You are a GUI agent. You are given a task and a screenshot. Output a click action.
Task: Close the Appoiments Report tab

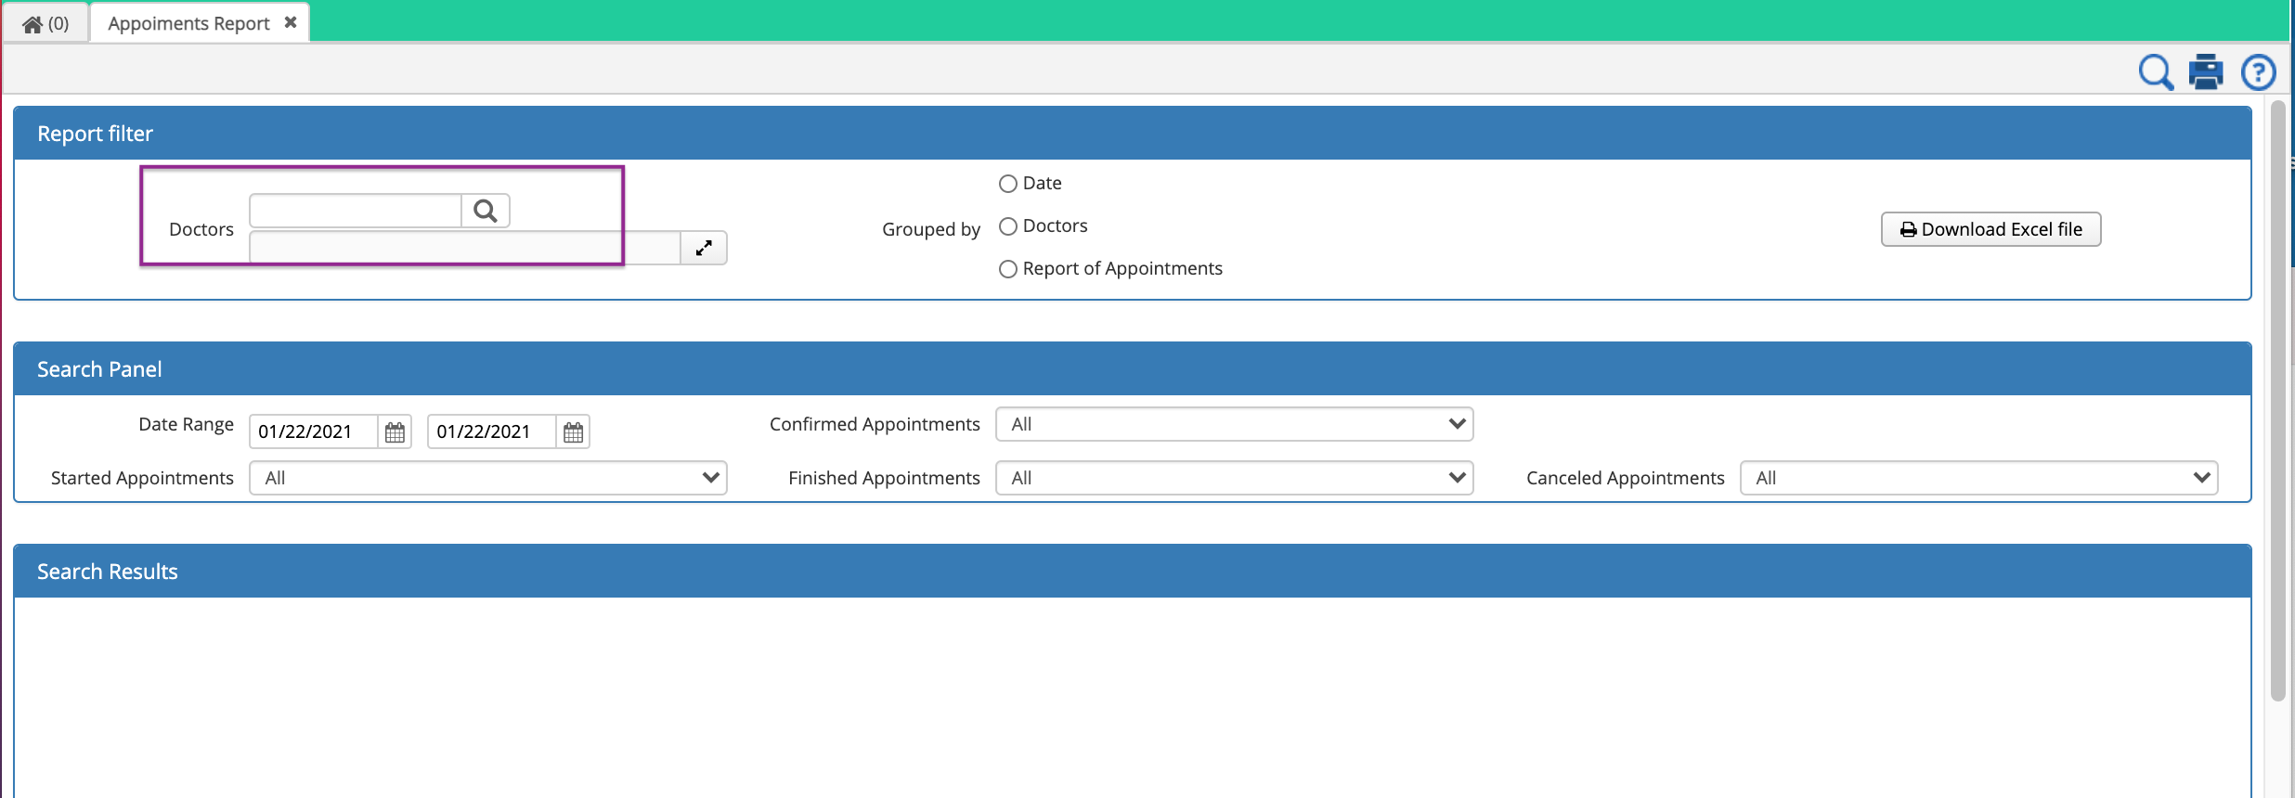291,22
